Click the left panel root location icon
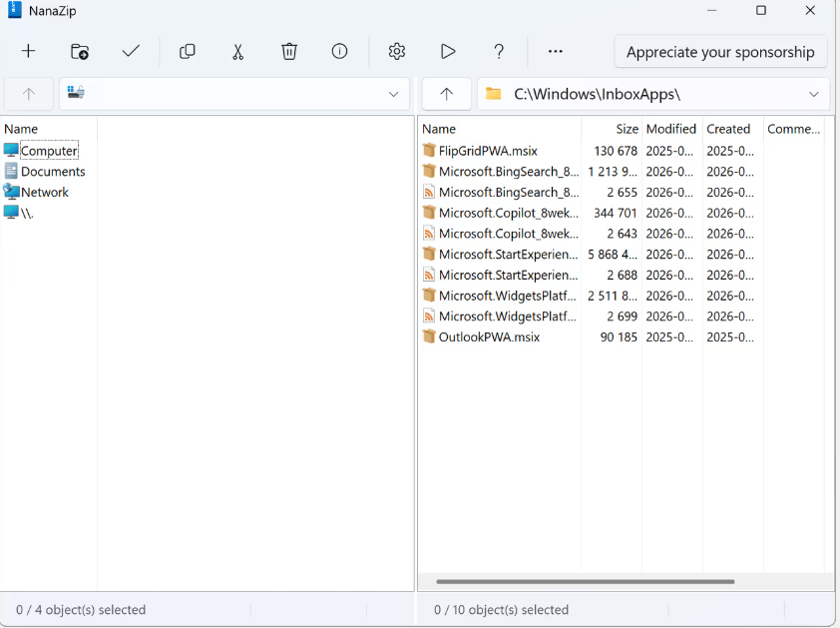The height and width of the screenshot is (628, 840). point(76,92)
